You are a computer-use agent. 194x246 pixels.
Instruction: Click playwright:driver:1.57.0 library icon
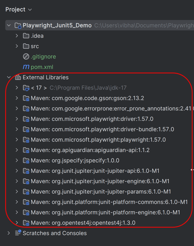[26, 119]
